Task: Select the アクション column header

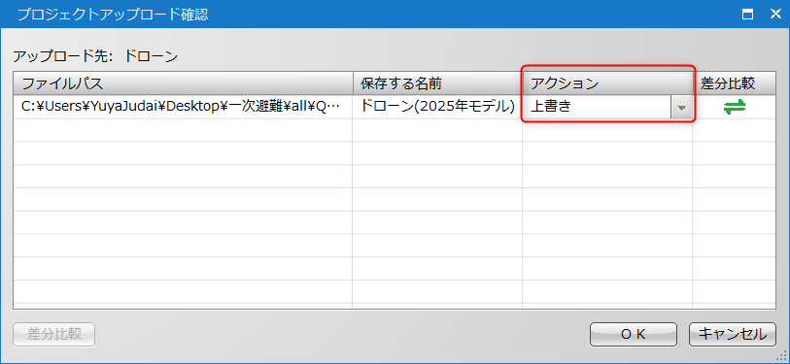Action: (607, 83)
